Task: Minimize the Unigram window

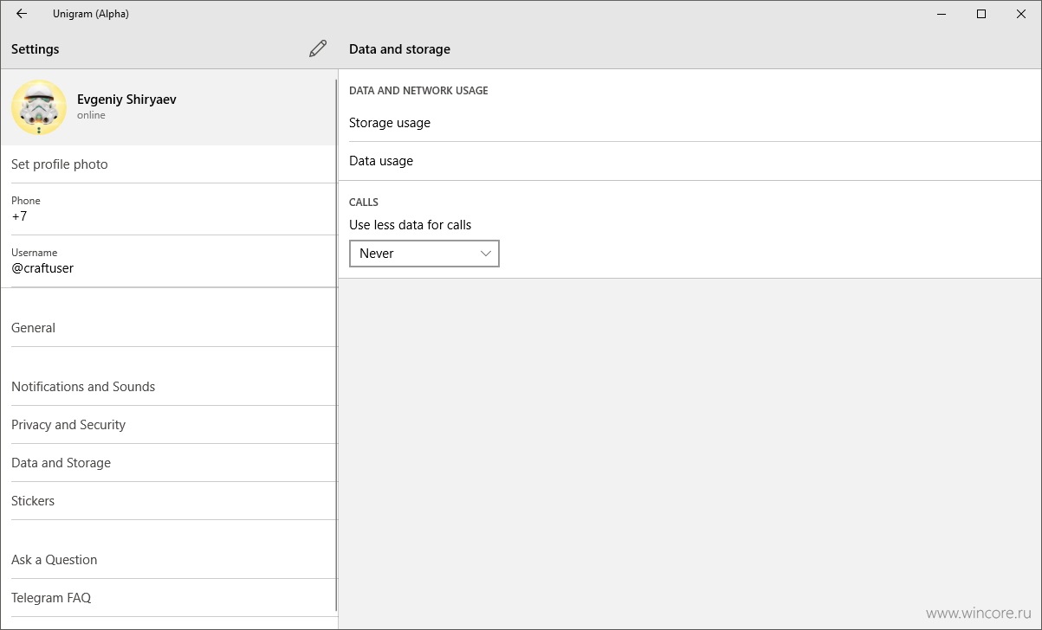Action: tap(941, 14)
